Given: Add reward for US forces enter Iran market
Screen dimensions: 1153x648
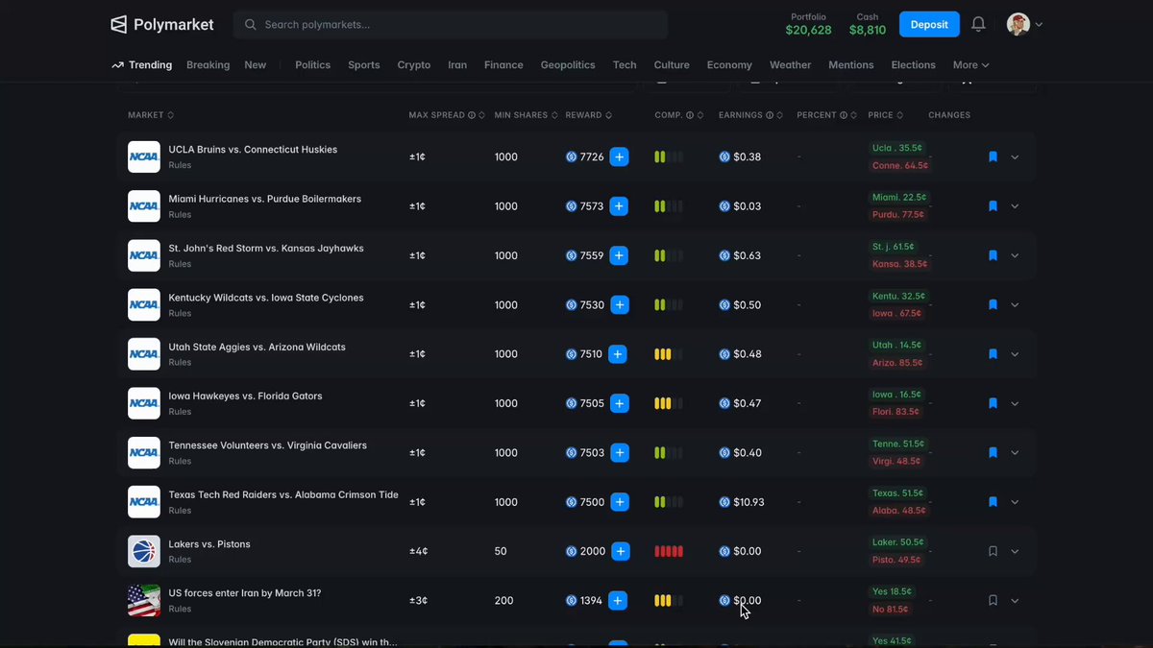Looking at the screenshot, I should coord(618,601).
